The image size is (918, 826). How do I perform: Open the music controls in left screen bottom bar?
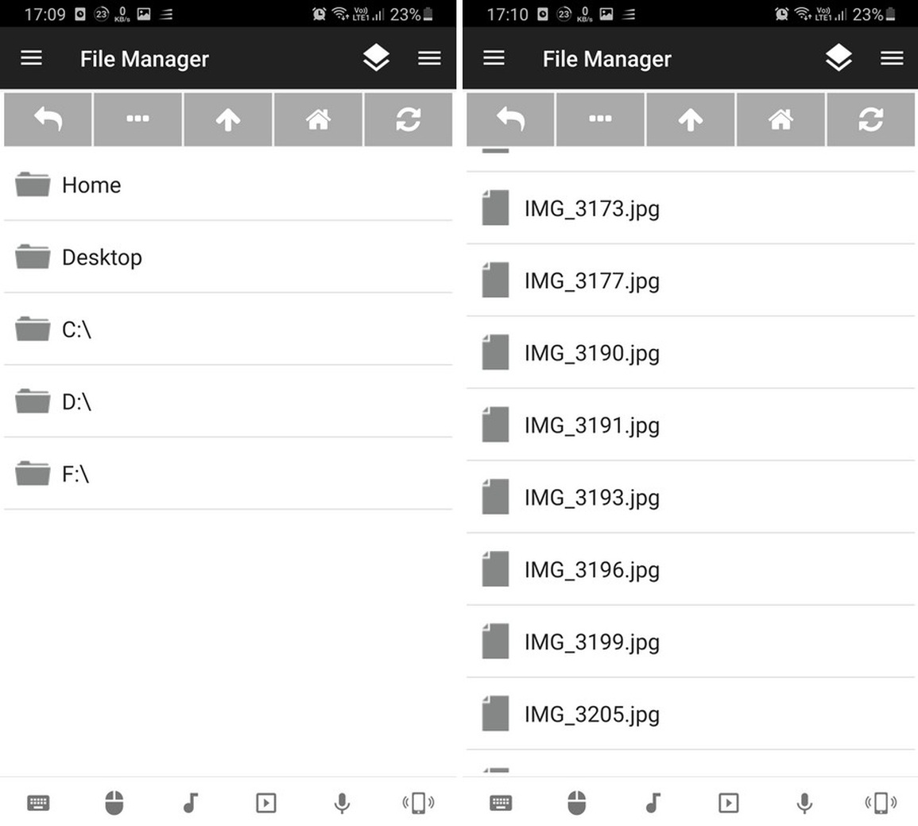(190, 803)
